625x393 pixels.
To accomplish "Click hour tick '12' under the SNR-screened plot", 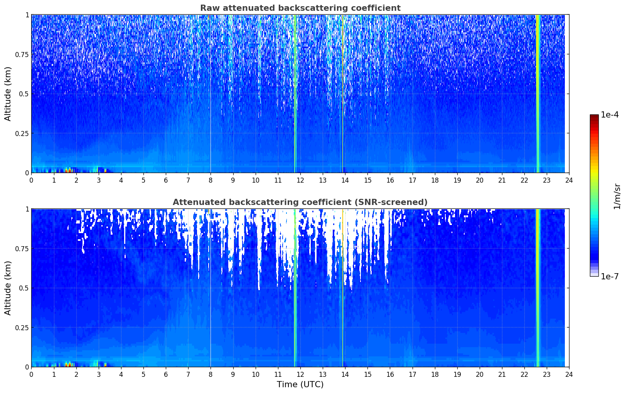I will click(x=300, y=374).
